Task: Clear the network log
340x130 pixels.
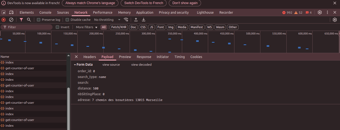Action: point(11,20)
